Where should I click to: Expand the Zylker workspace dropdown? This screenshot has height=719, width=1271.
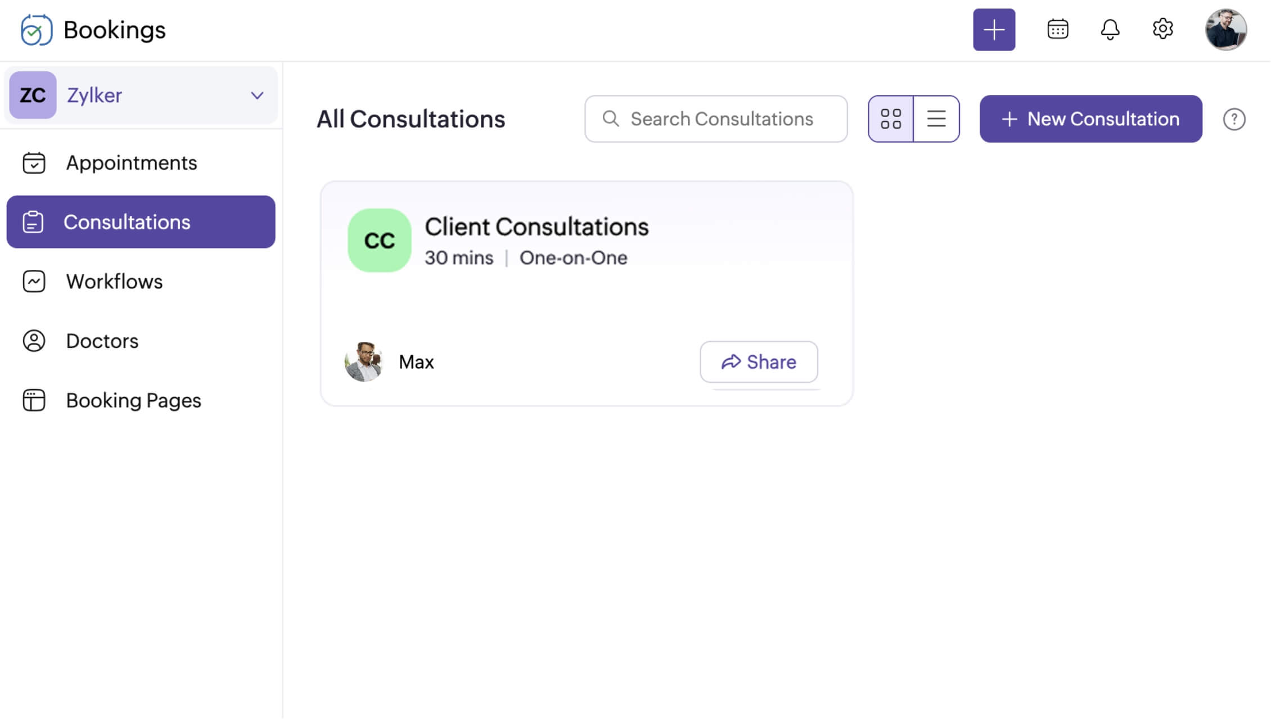coord(257,95)
